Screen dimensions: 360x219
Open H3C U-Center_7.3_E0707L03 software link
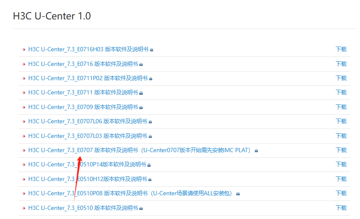(x=88, y=136)
